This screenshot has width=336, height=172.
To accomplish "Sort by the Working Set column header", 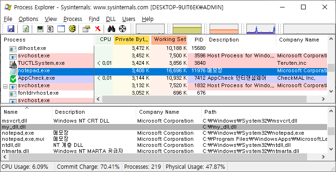I will (169, 40).
